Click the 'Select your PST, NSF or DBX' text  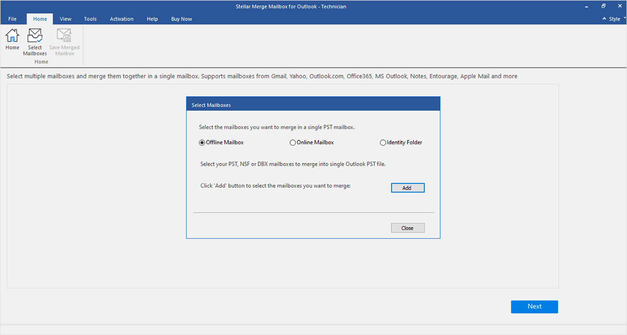click(293, 164)
